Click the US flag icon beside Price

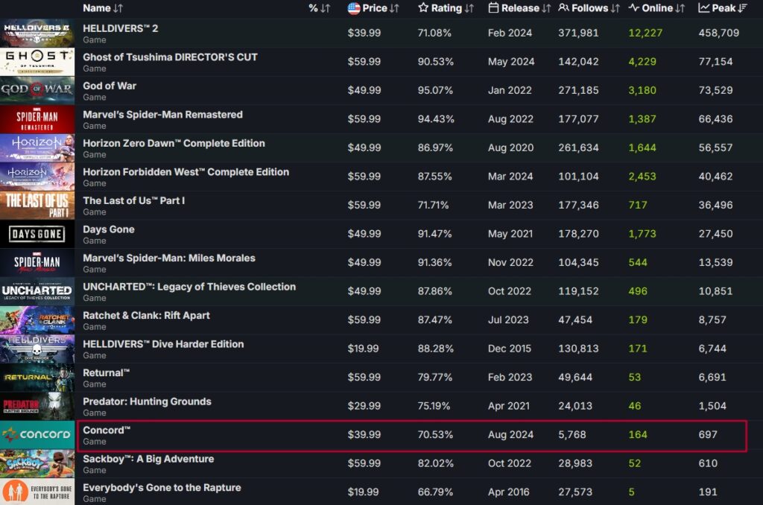(354, 8)
